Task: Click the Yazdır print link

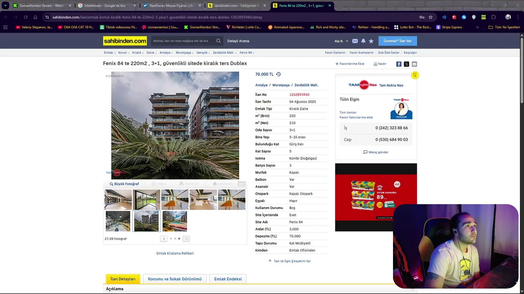Action: [x=380, y=64]
